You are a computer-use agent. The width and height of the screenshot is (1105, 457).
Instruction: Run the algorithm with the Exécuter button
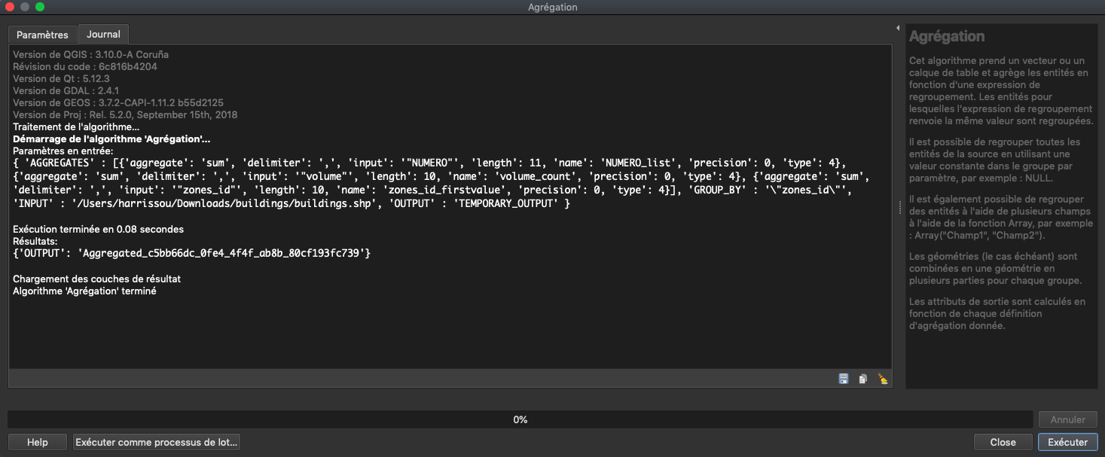(1067, 442)
